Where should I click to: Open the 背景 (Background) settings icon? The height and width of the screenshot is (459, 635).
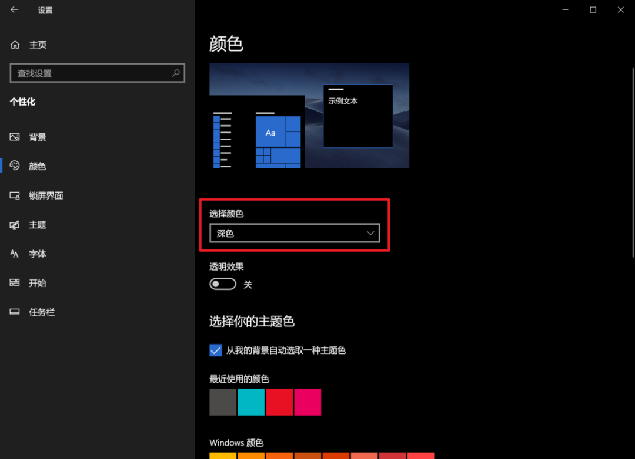point(14,137)
